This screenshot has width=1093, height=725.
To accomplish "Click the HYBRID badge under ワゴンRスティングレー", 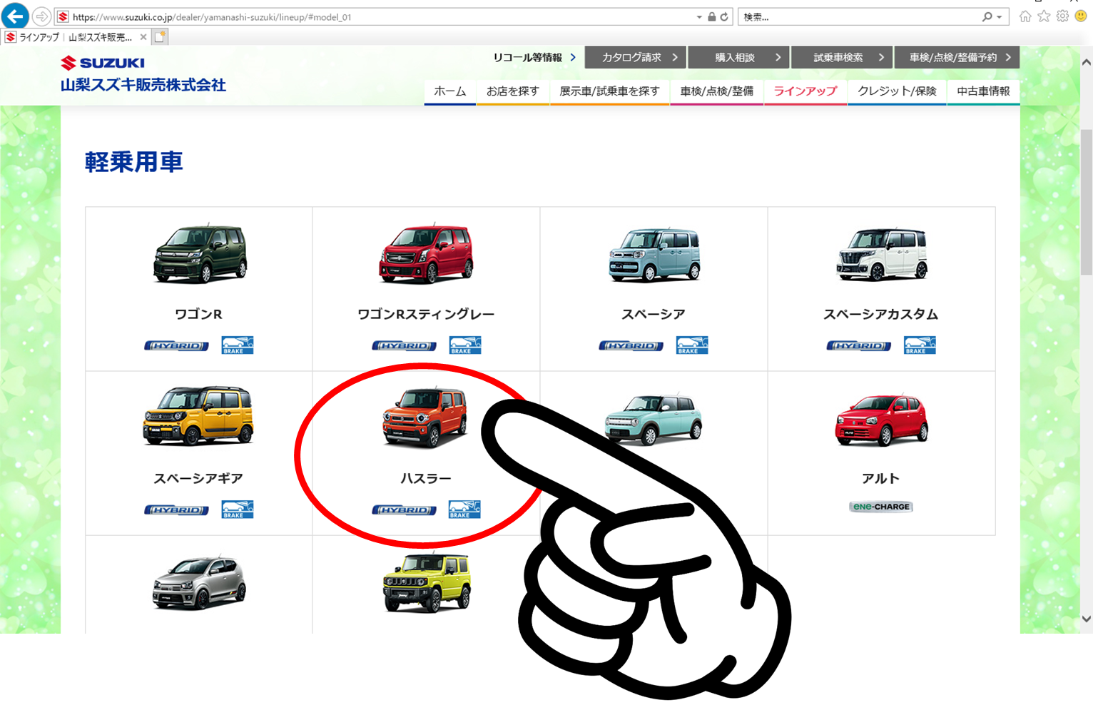I will point(404,346).
